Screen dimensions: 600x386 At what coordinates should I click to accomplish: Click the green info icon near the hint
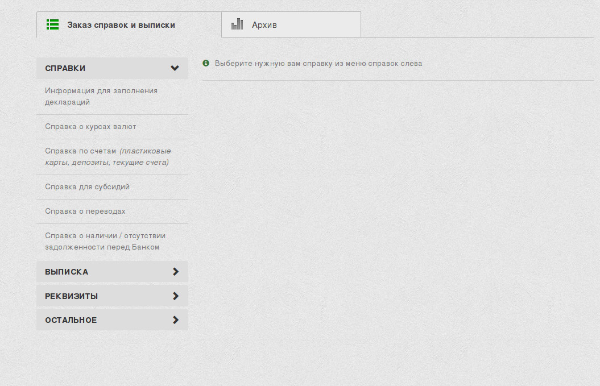point(206,63)
